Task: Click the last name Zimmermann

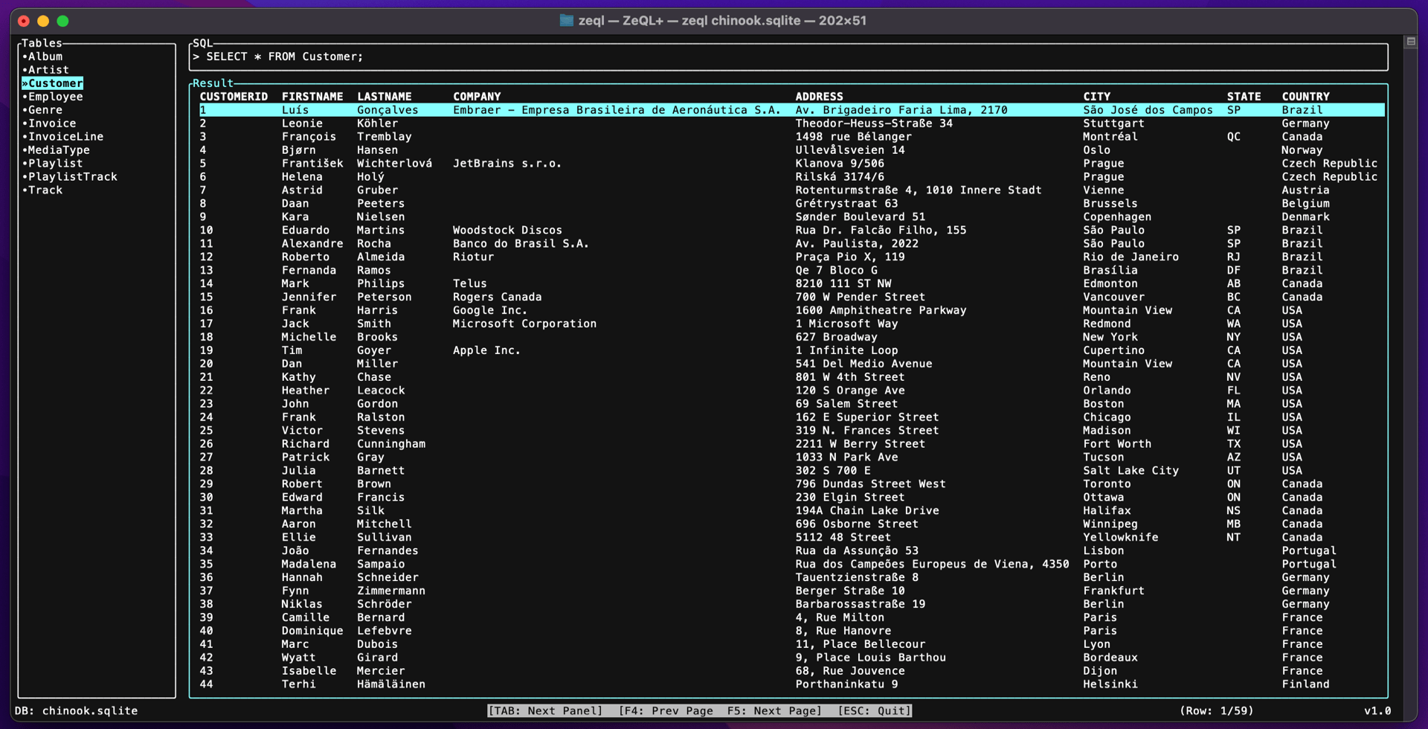Action: click(x=390, y=591)
